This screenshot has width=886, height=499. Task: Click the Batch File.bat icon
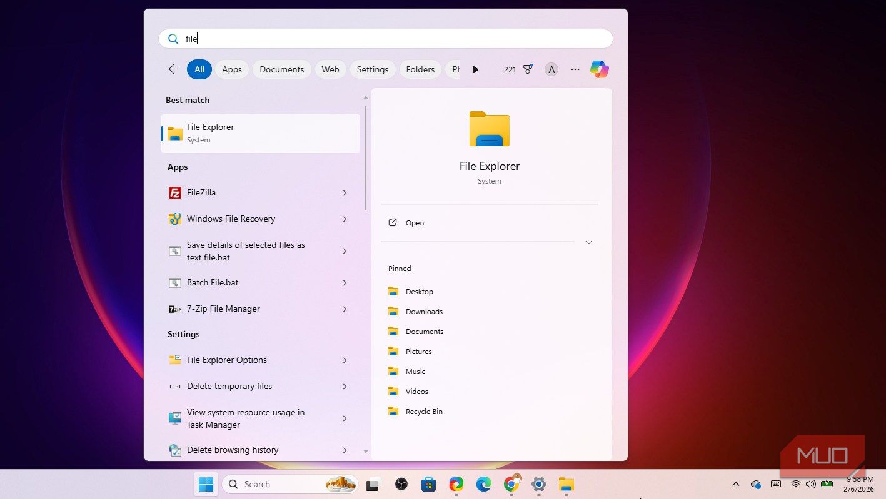(x=175, y=283)
